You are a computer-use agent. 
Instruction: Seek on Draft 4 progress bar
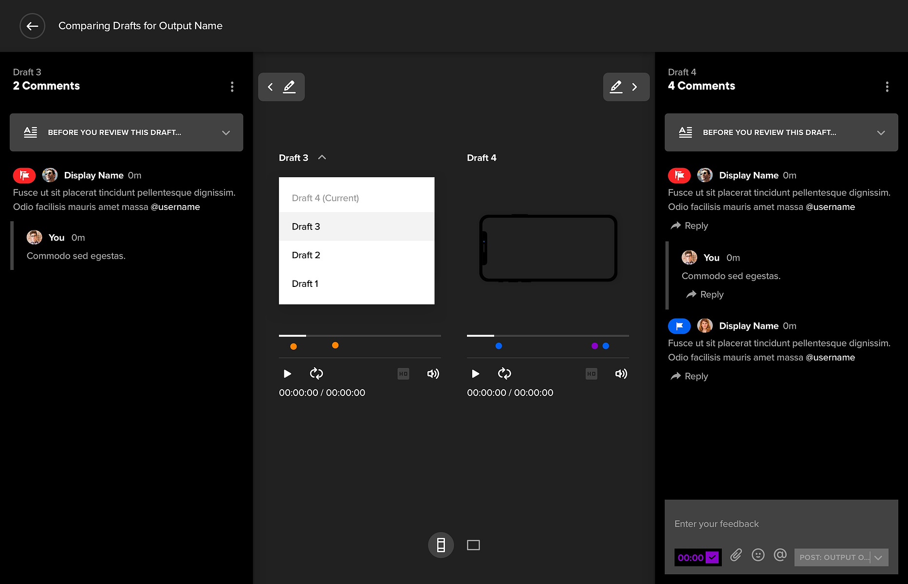click(x=548, y=336)
